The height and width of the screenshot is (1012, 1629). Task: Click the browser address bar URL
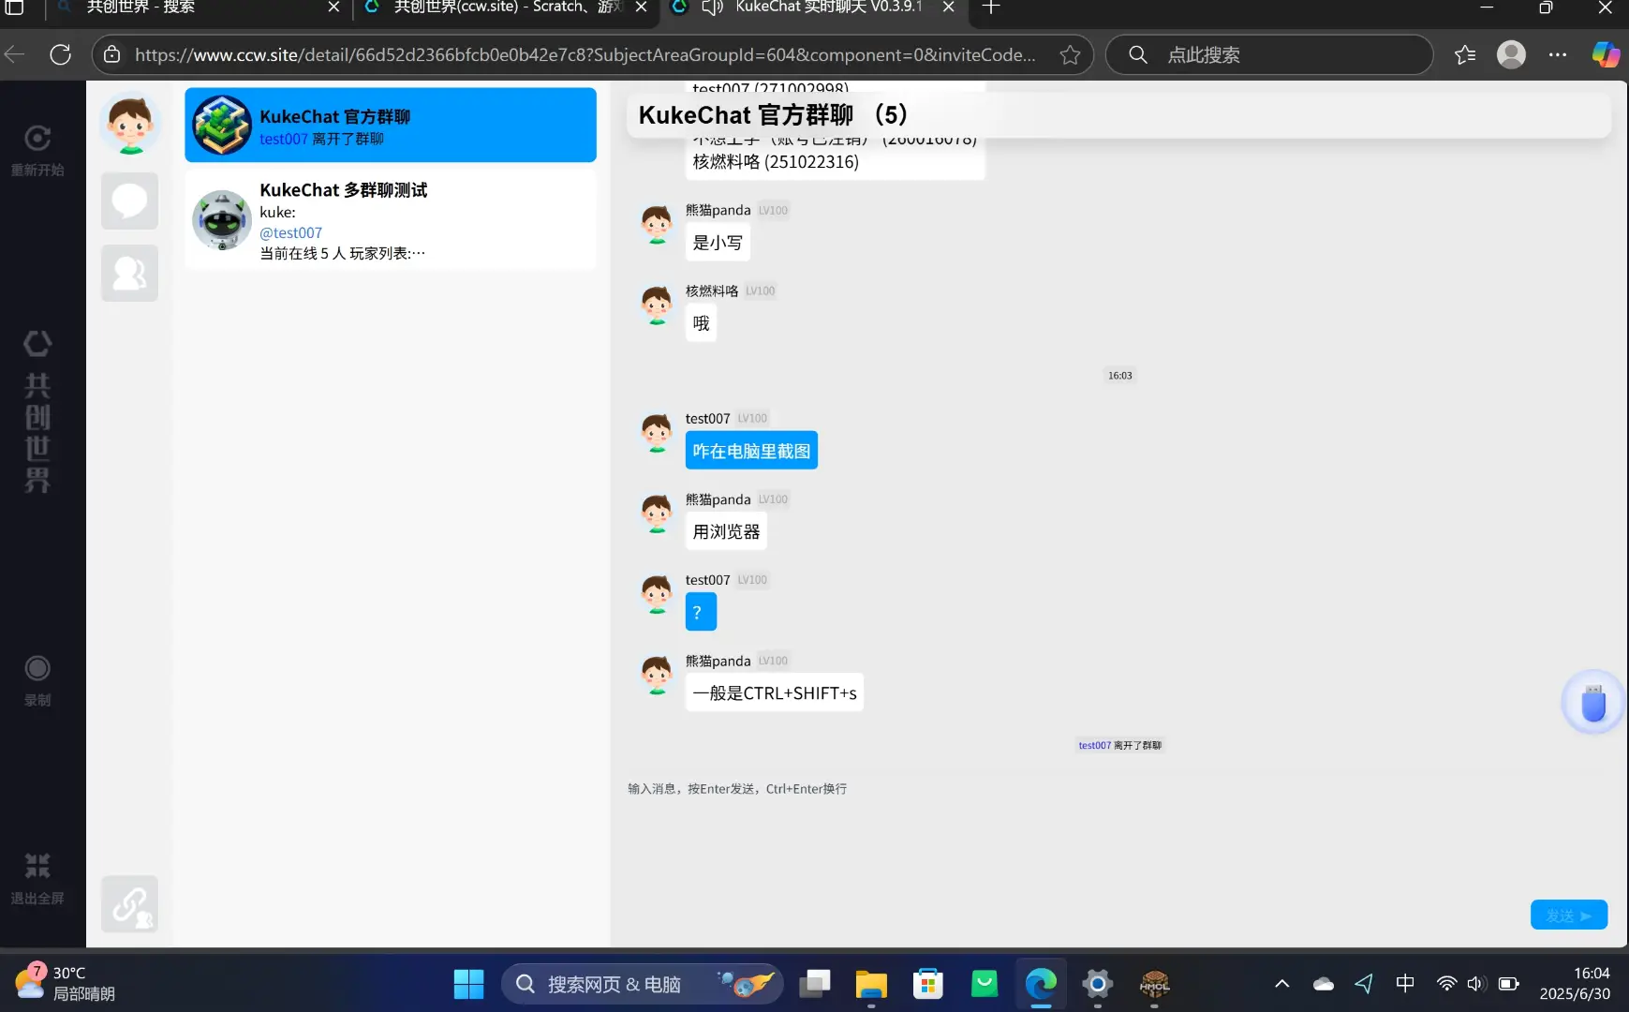pyautogui.click(x=585, y=54)
